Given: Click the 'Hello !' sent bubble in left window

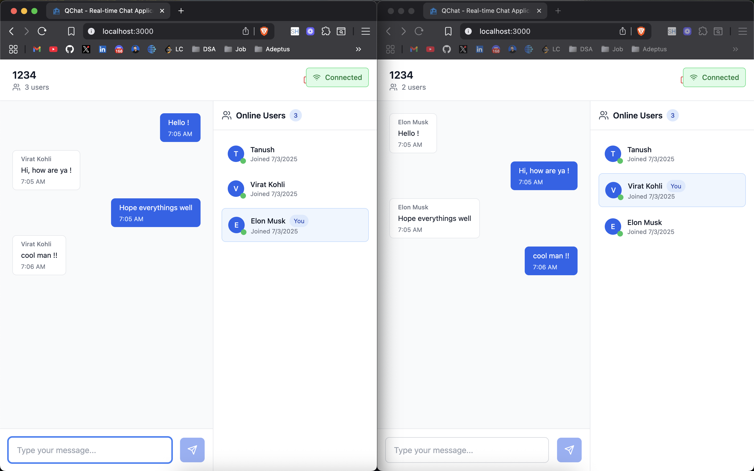Looking at the screenshot, I should tap(180, 128).
